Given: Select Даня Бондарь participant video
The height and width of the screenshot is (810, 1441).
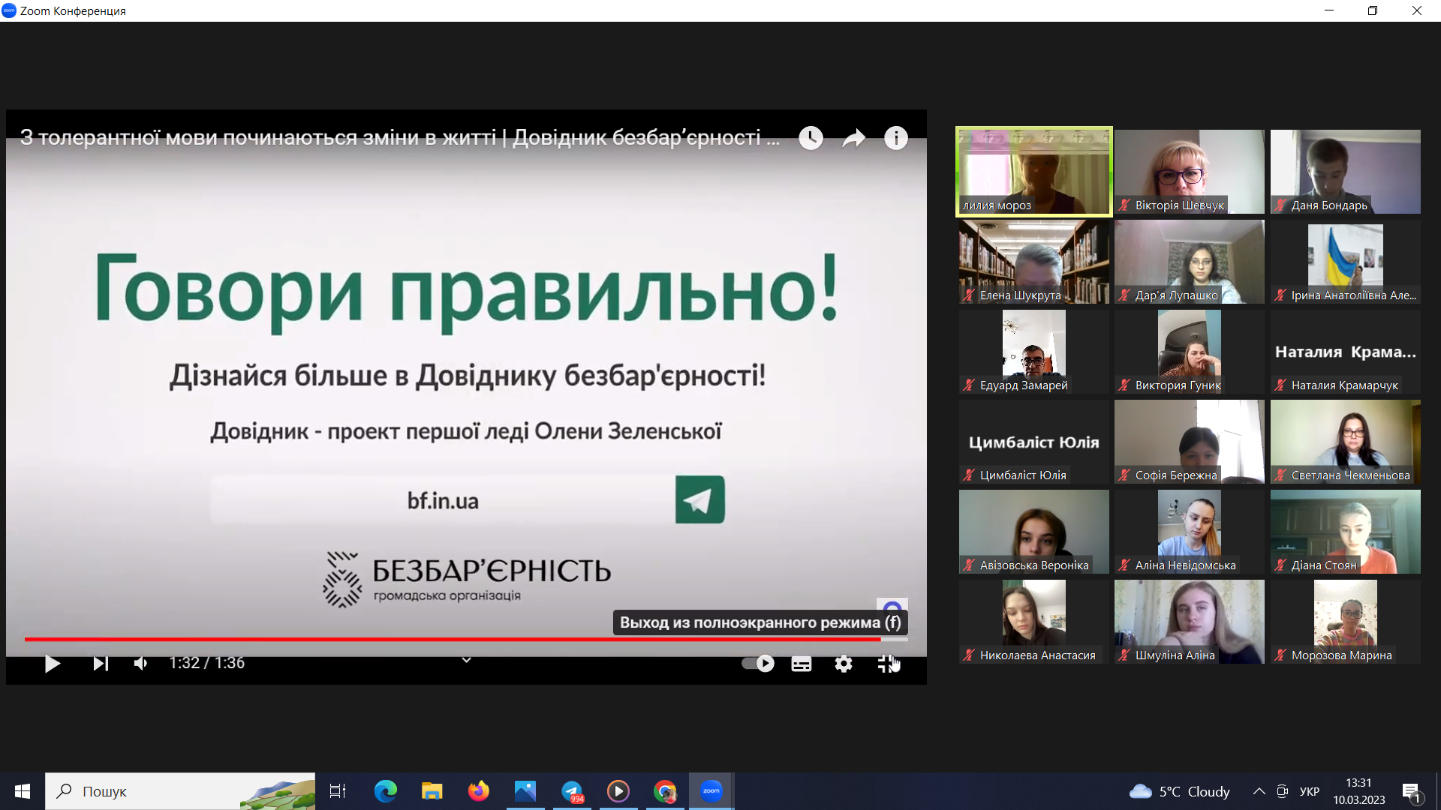Looking at the screenshot, I should tap(1345, 172).
